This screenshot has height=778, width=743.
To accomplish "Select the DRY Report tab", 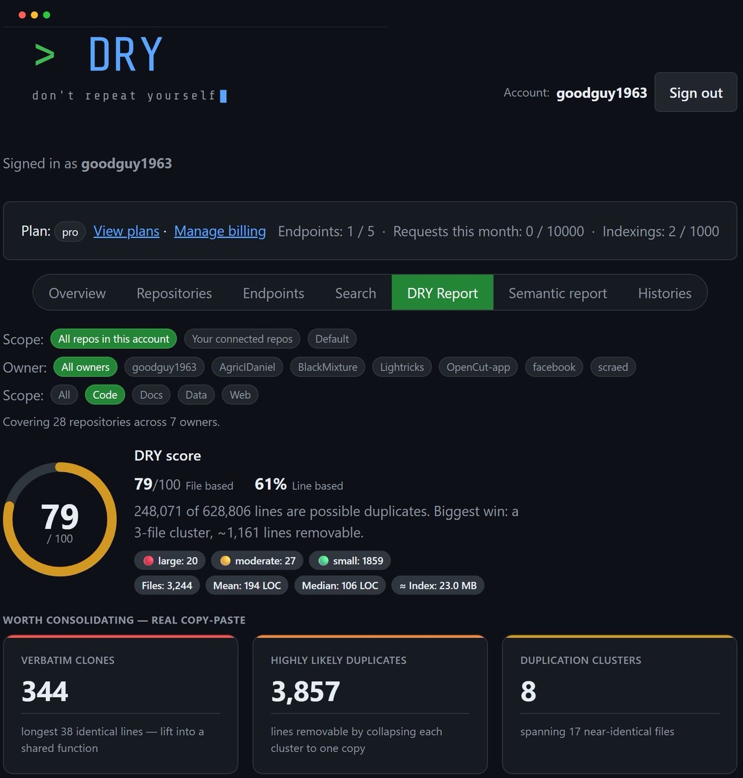I will 442,293.
